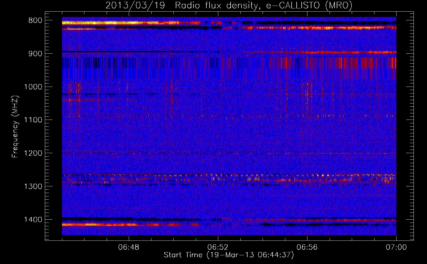Click the 'Start Time (19-Mar-13 06:44:37)' label
The height and width of the screenshot is (264, 427).
229,255
